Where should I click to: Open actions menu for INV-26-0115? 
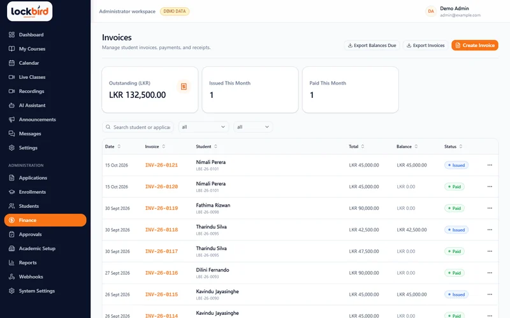coord(490,294)
